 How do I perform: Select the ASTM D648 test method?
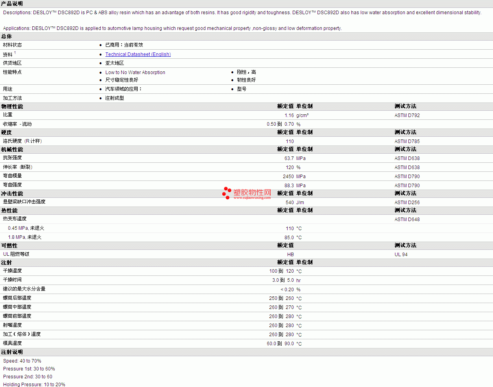[407, 220]
